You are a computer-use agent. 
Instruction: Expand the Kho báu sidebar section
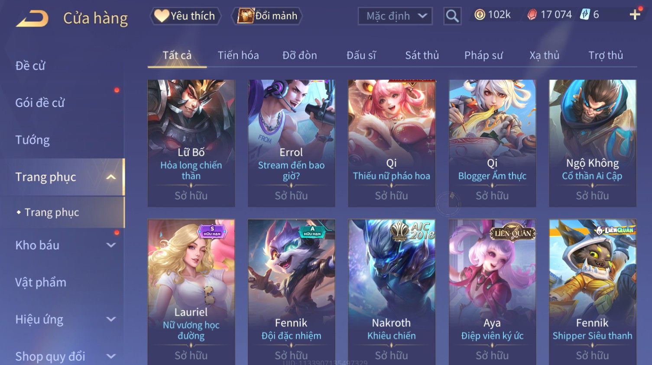[x=111, y=245]
